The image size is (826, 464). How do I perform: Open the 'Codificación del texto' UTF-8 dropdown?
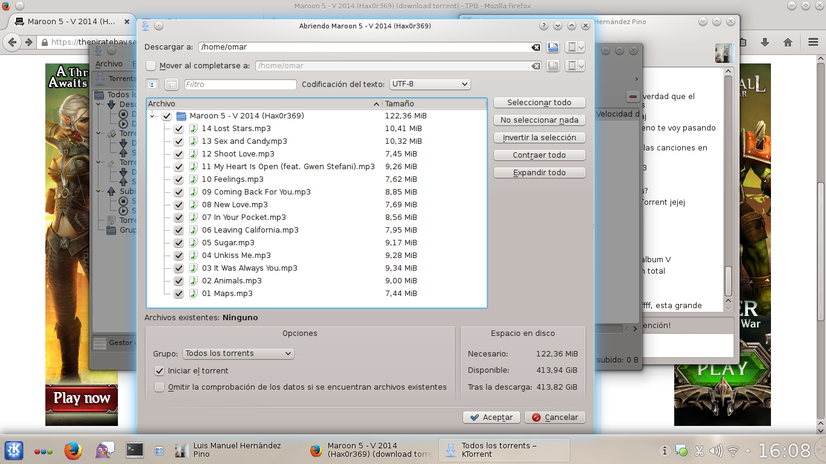point(430,85)
